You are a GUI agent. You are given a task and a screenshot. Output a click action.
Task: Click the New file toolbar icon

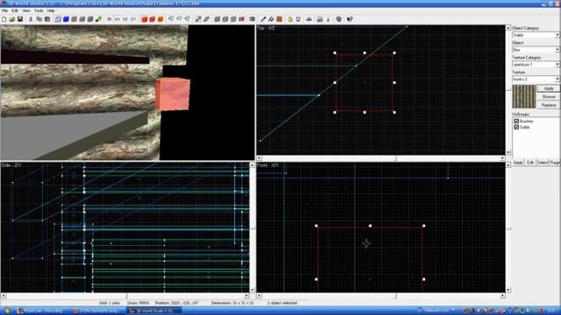(4, 19)
